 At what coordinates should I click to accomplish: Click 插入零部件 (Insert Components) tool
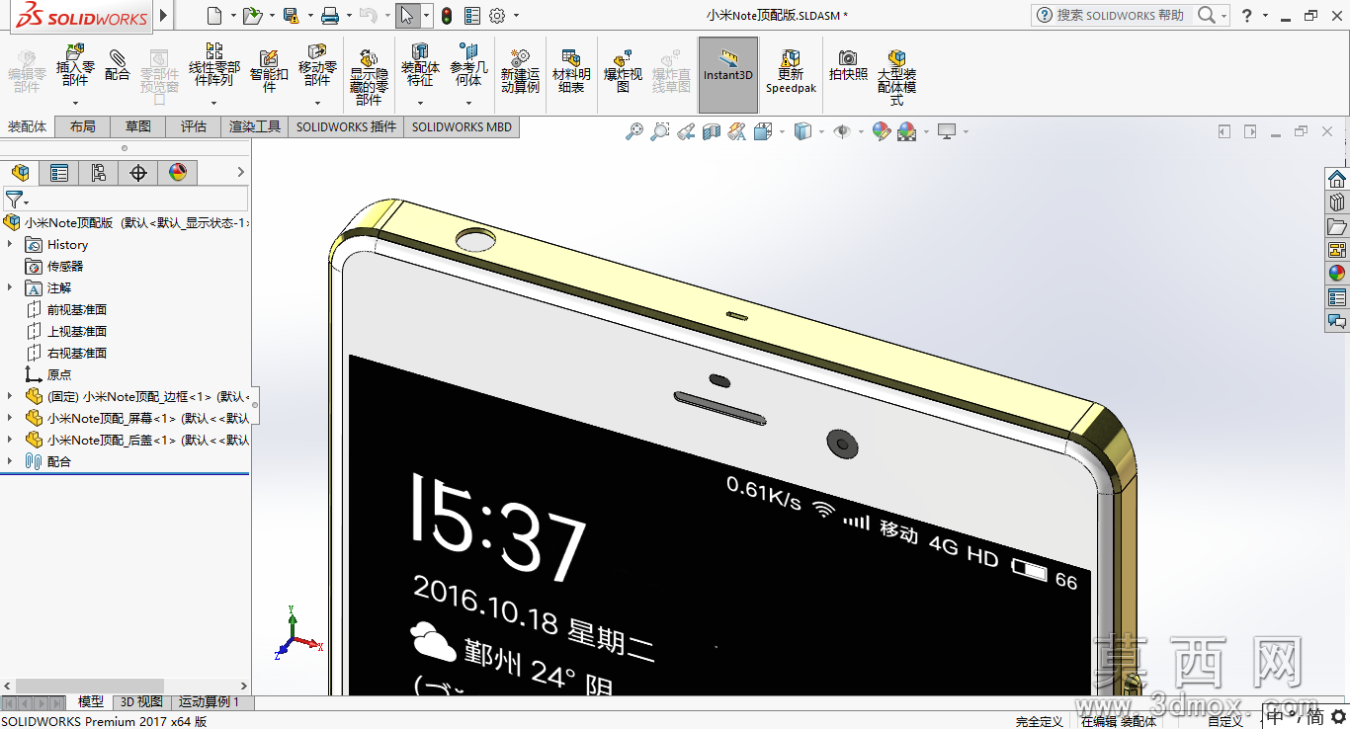75,65
